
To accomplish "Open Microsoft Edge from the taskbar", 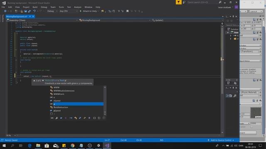I will [30, 145].
